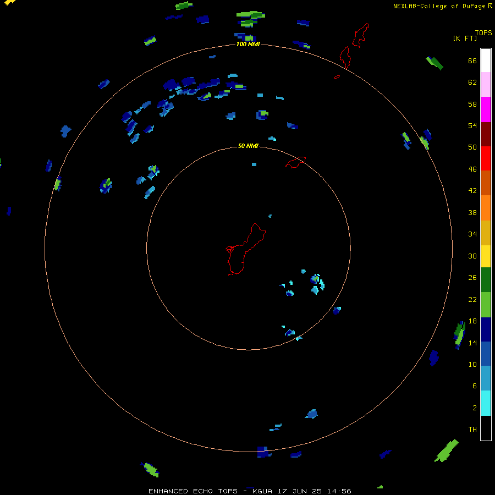Image resolution: width=495 pixels, height=495 pixels.
Task: Select the magenta legend color block
Action: coord(486,109)
